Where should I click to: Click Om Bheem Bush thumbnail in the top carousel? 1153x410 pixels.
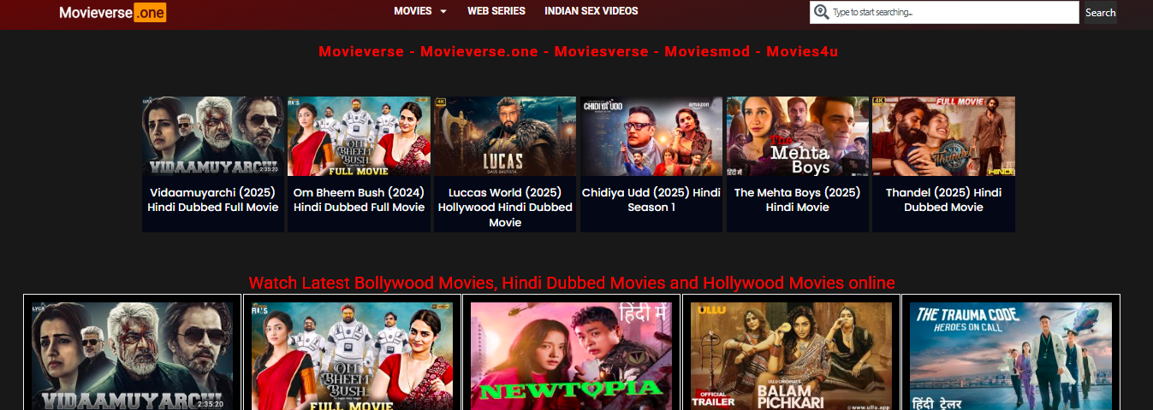tap(359, 137)
